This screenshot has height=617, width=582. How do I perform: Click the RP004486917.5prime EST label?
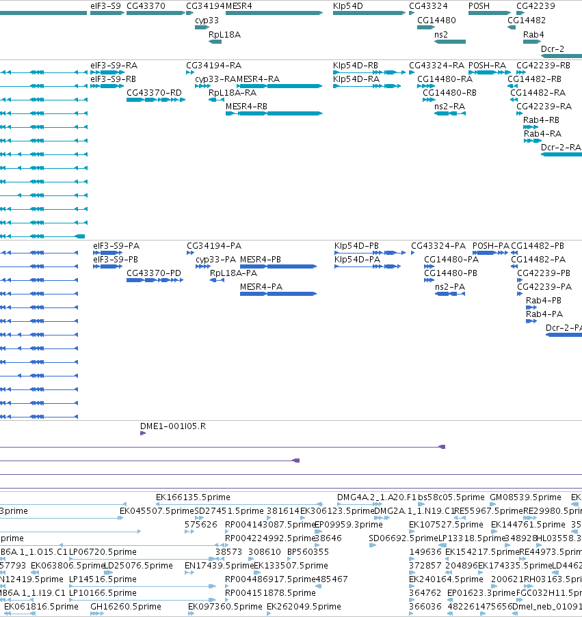coord(270,579)
